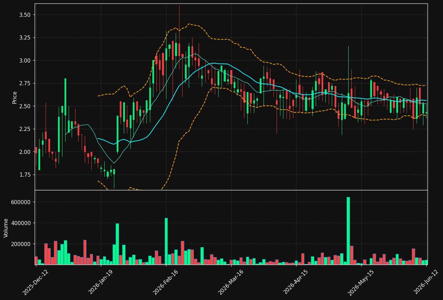Click the 2.00 price axis value
Image resolution: width=443 pixels, height=300 pixels.
[25, 152]
